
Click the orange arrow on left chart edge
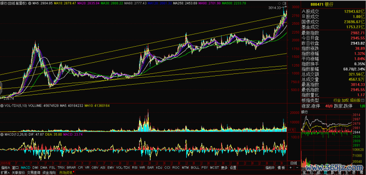pyautogui.click(x=0, y=87)
